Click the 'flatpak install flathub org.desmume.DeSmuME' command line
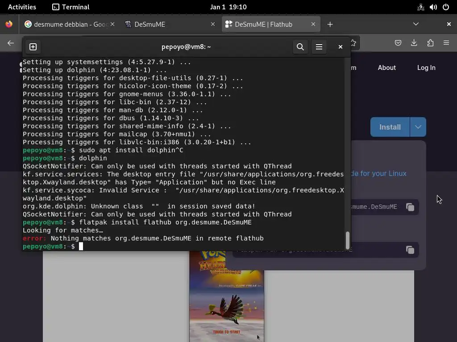This screenshot has width=457, height=342. tap(165, 223)
